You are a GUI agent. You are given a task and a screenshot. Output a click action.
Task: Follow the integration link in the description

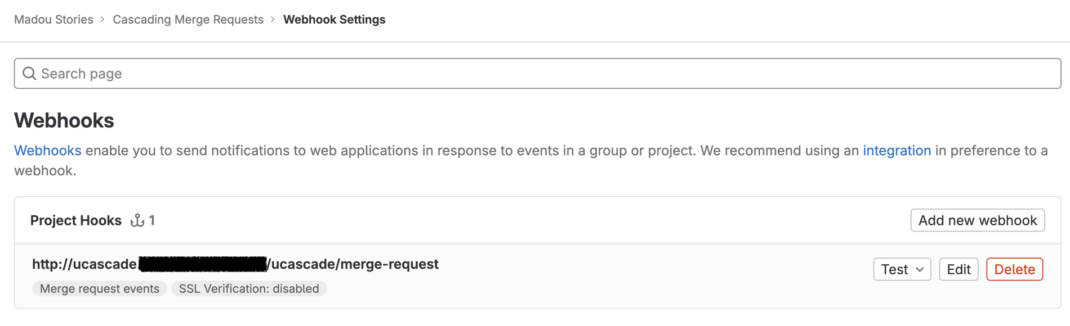point(897,151)
